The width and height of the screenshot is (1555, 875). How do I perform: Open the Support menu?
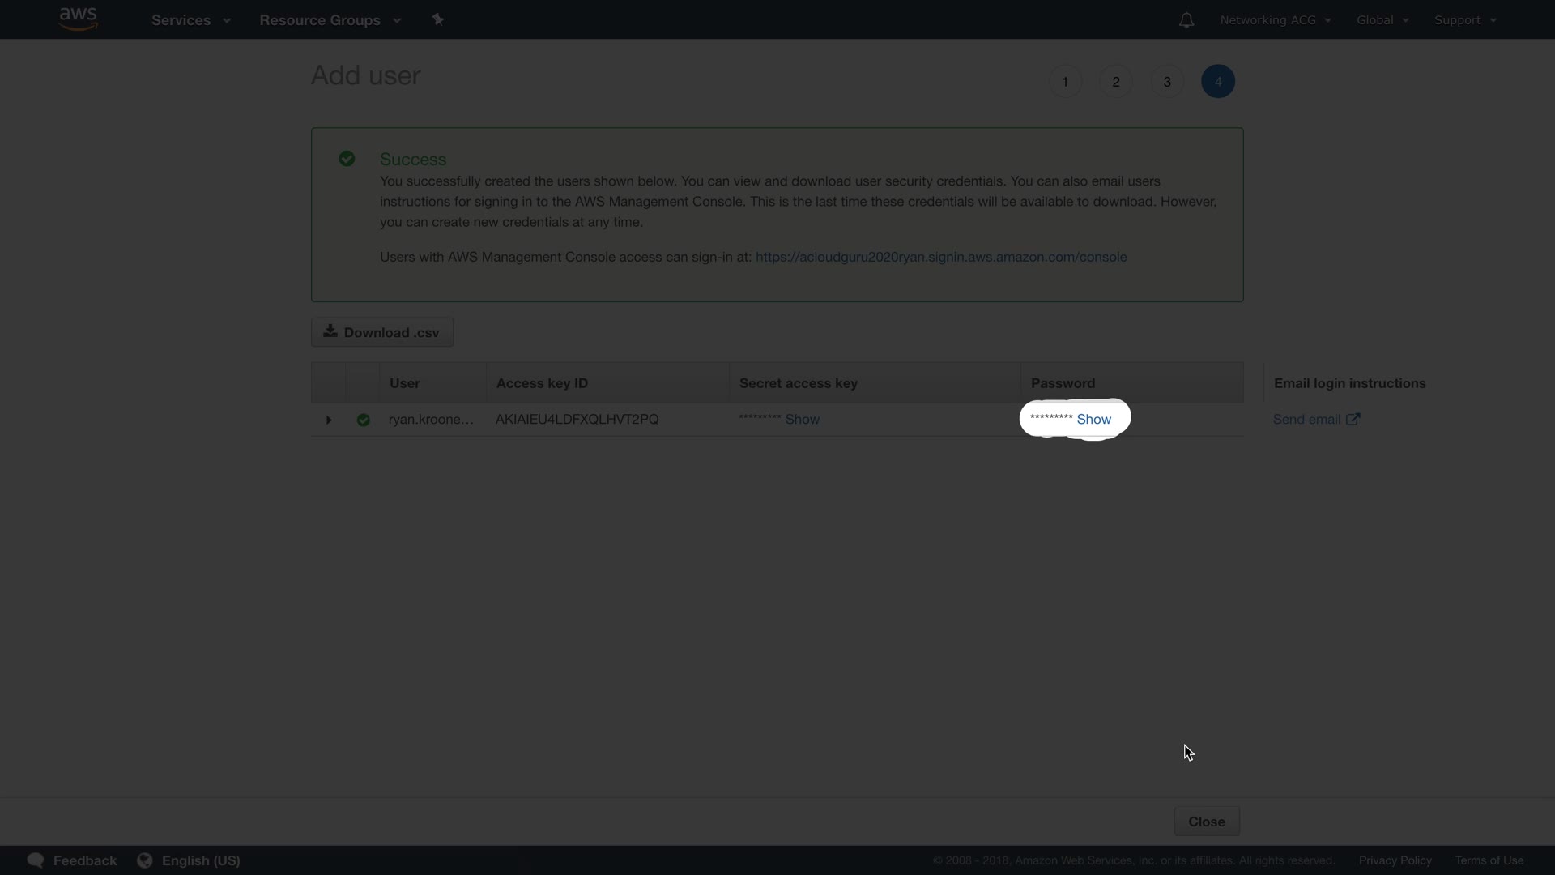pos(1465,20)
